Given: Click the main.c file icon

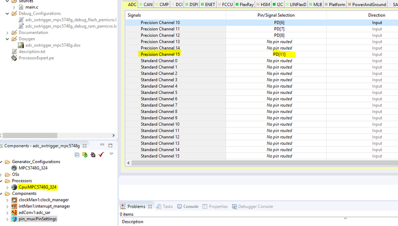Looking at the screenshot, I should 21,7.
